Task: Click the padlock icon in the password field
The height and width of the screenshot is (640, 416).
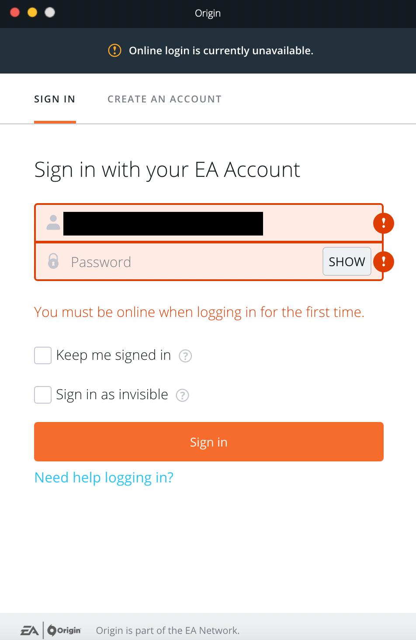Action: click(x=52, y=261)
